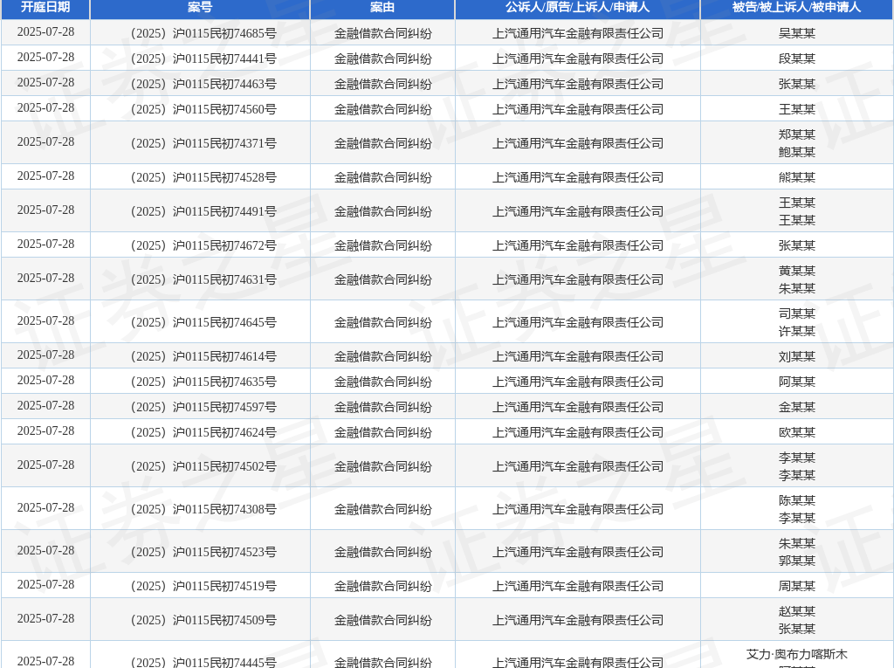The width and height of the screenshot is (894, 668).
Task: Select defendant name 阿某某
Action: pyautogui.click(x=797, y=382)
